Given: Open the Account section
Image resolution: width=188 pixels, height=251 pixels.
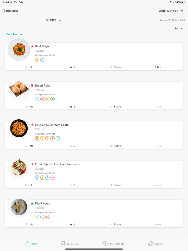Looking at the screenshot, I should click(x=156, y=244).
